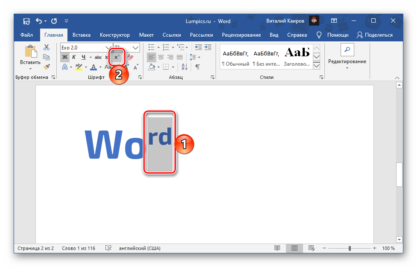Image resolution: width=417 pixels, height=267 pixels.
Task: Toggle align left
Action: coord(152,57)
